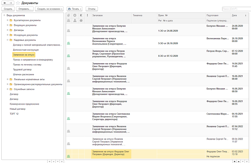The image size is (251, 163).
Task: Click the green user icon in the 03.02.2023 row
Action: 68,157
